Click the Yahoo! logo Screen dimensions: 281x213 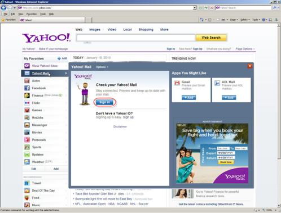tap(46, 38)
